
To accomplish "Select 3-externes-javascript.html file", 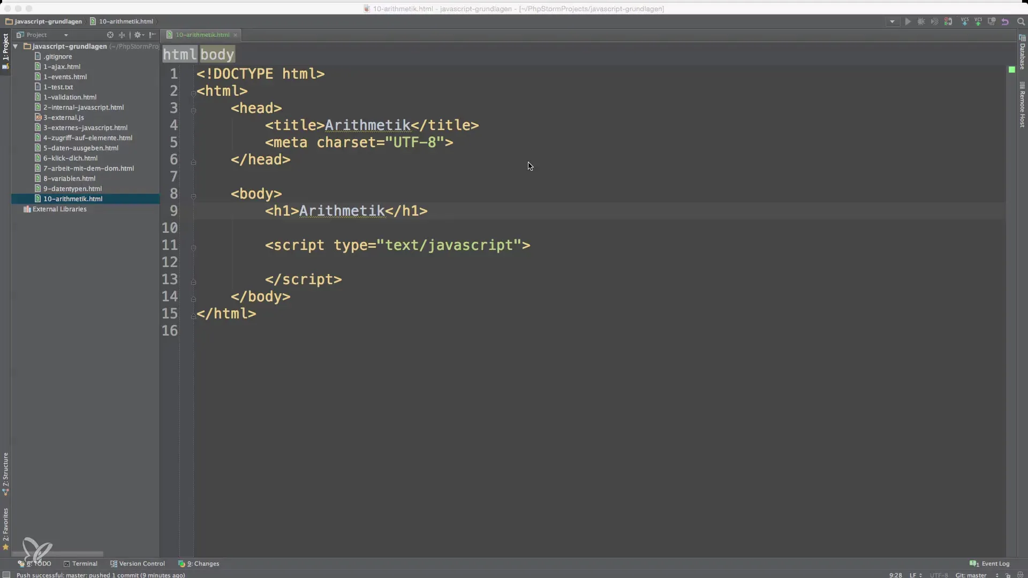I will tap(85, 127).
